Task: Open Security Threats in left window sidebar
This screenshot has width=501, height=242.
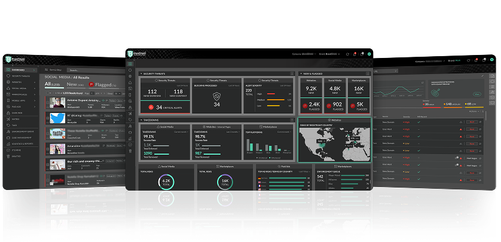Action: point(20,76)
